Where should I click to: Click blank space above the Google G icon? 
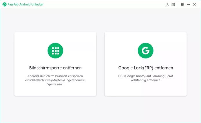pyautogui.click(x=145, y=38)
